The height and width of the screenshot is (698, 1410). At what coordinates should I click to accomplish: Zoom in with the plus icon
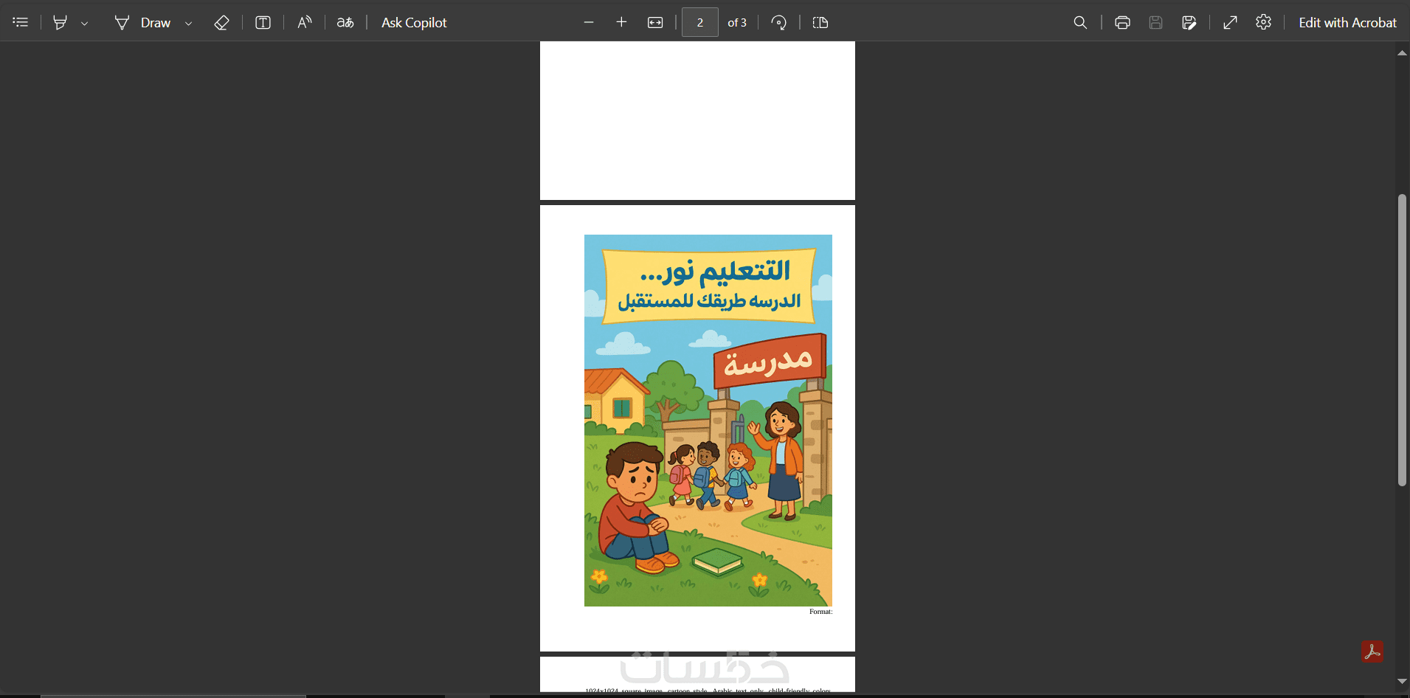[621, 22]
